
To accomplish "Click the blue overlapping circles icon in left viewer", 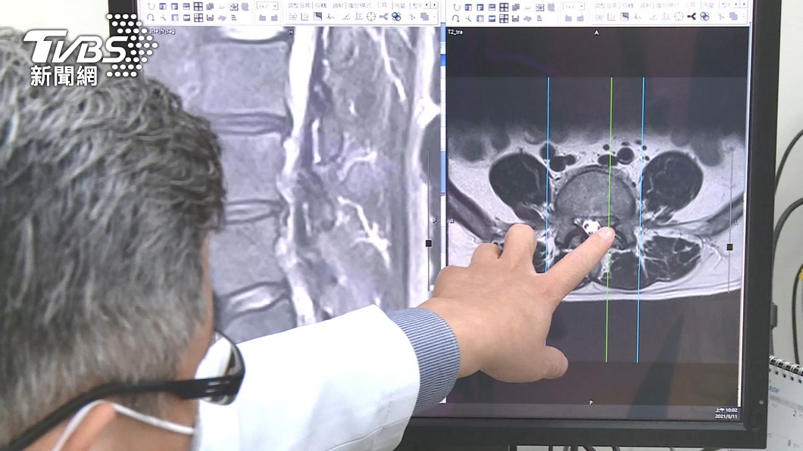I will pos(396,17).
